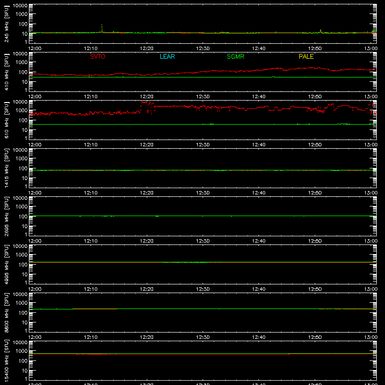Click 12:00 time label below 245 MHz panel
The image size is (385, 385).
click(x=35, y=49)
